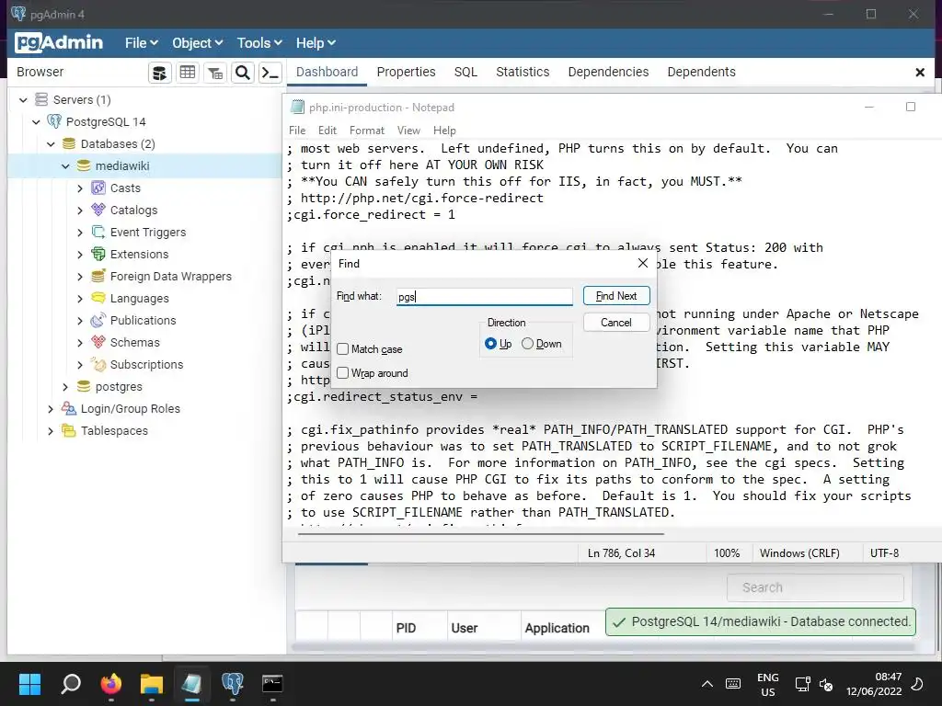The image size is (942, 706).
Task: Click the Catalogs node icon
Action: click(x=98, y=210)
